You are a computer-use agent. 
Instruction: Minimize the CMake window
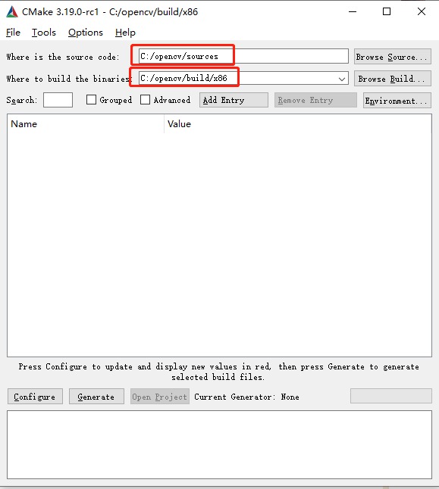353,12
